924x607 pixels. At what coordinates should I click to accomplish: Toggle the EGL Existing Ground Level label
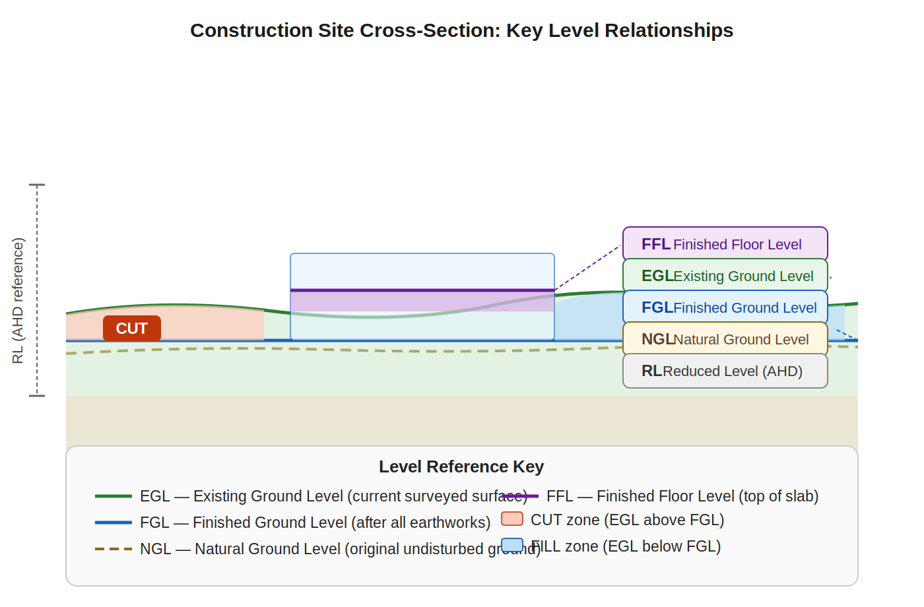click(x=725, y=276)
